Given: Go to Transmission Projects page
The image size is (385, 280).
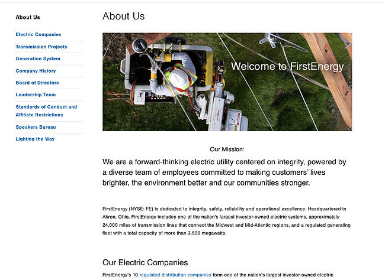Looking at the screenshot, I should (x=41, y=47).
